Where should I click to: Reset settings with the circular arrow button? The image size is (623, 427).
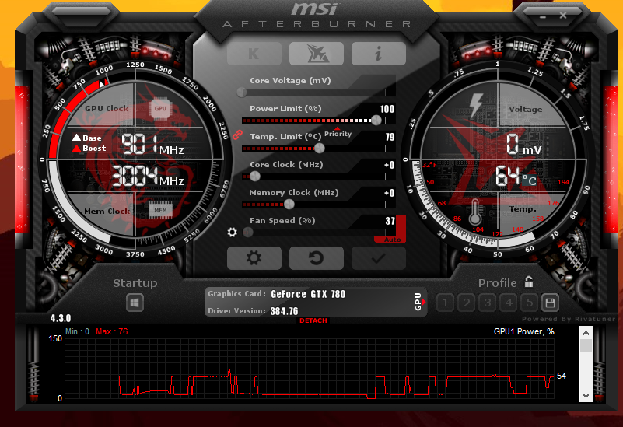tap(317, 258)
